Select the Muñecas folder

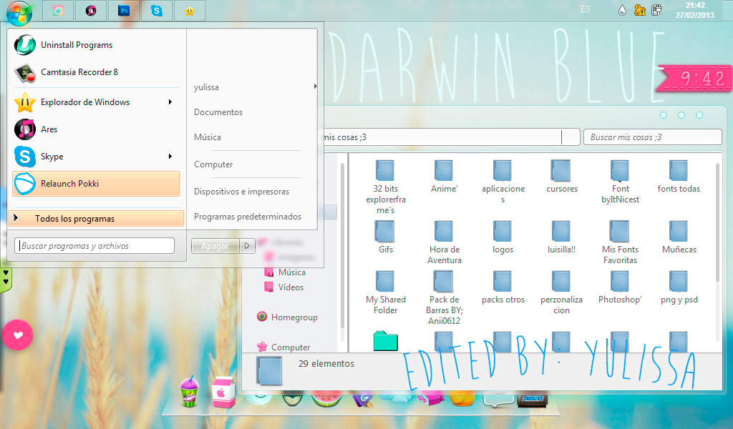click(x=679, y=237)
